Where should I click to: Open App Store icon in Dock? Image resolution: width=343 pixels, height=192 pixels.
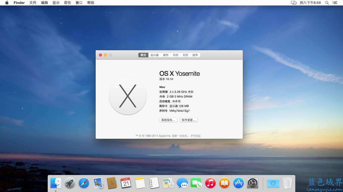pos(239,183)
